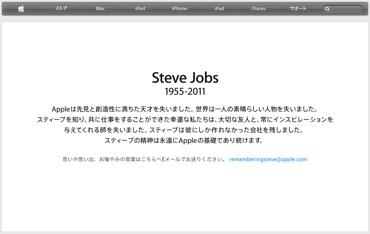Select iPhone in the navigation bar

[180, 9]
